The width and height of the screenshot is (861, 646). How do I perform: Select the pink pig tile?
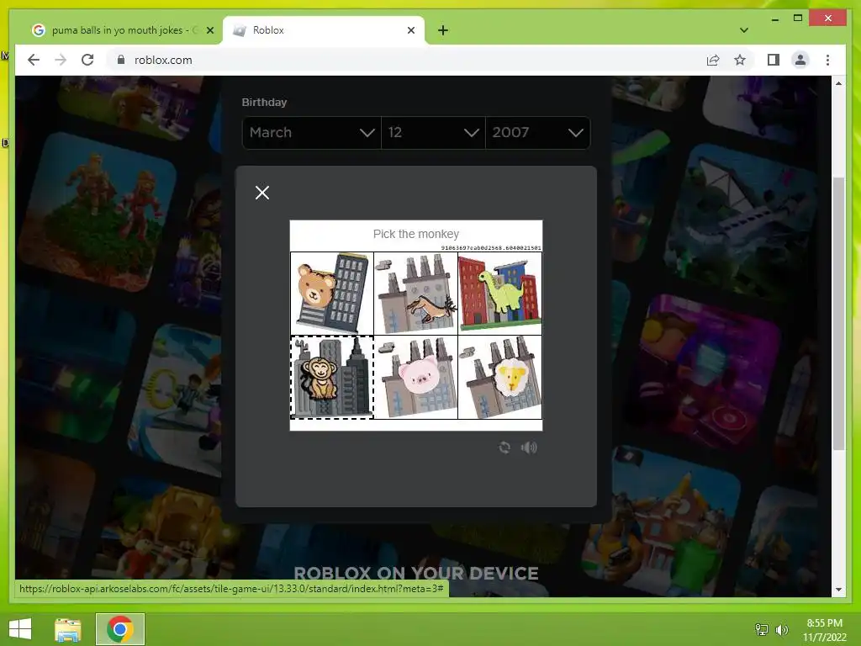tap(415, 378)
